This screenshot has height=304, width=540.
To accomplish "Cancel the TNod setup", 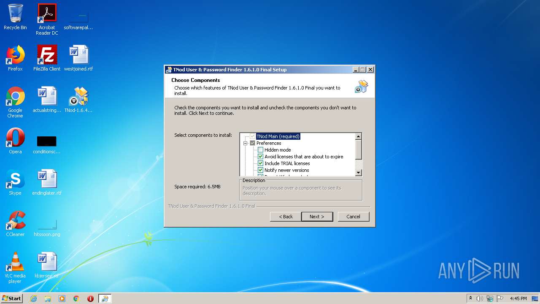I will pyautogui.click(x=354, y=217).
